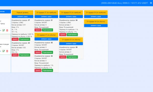Add order under От ордера 53 (по убытку)
This screenshot has width=153, height=92.
(71, 44)
